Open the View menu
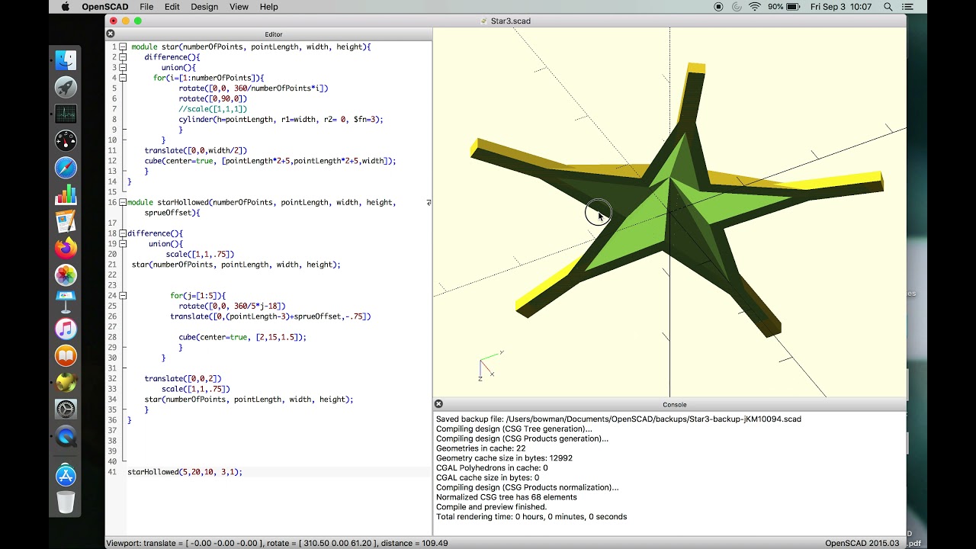This screenshot has height=549, width=976. [x=239, y=7]
